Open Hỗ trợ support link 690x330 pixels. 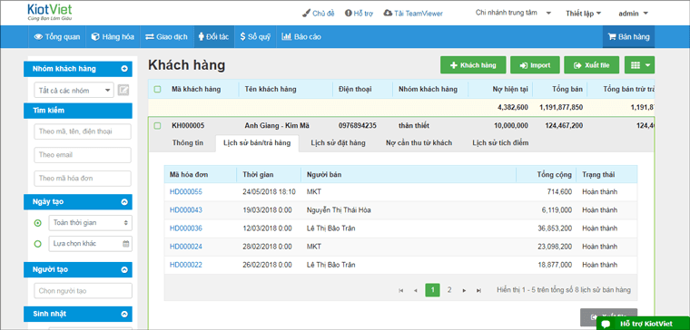(359, 14)
